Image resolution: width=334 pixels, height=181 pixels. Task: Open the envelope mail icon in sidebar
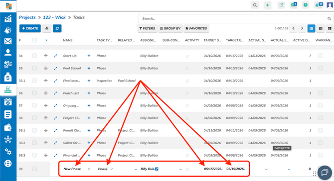coord(8,41)
